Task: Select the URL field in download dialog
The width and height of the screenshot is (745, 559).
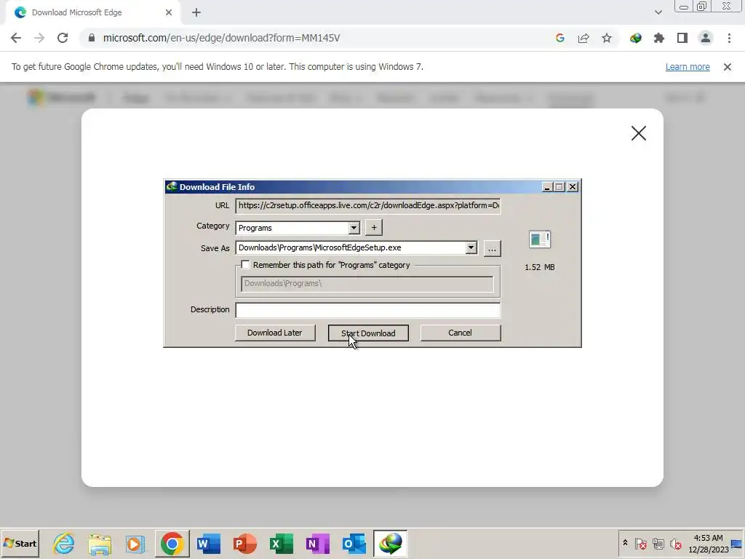Action: click(367, 206)
